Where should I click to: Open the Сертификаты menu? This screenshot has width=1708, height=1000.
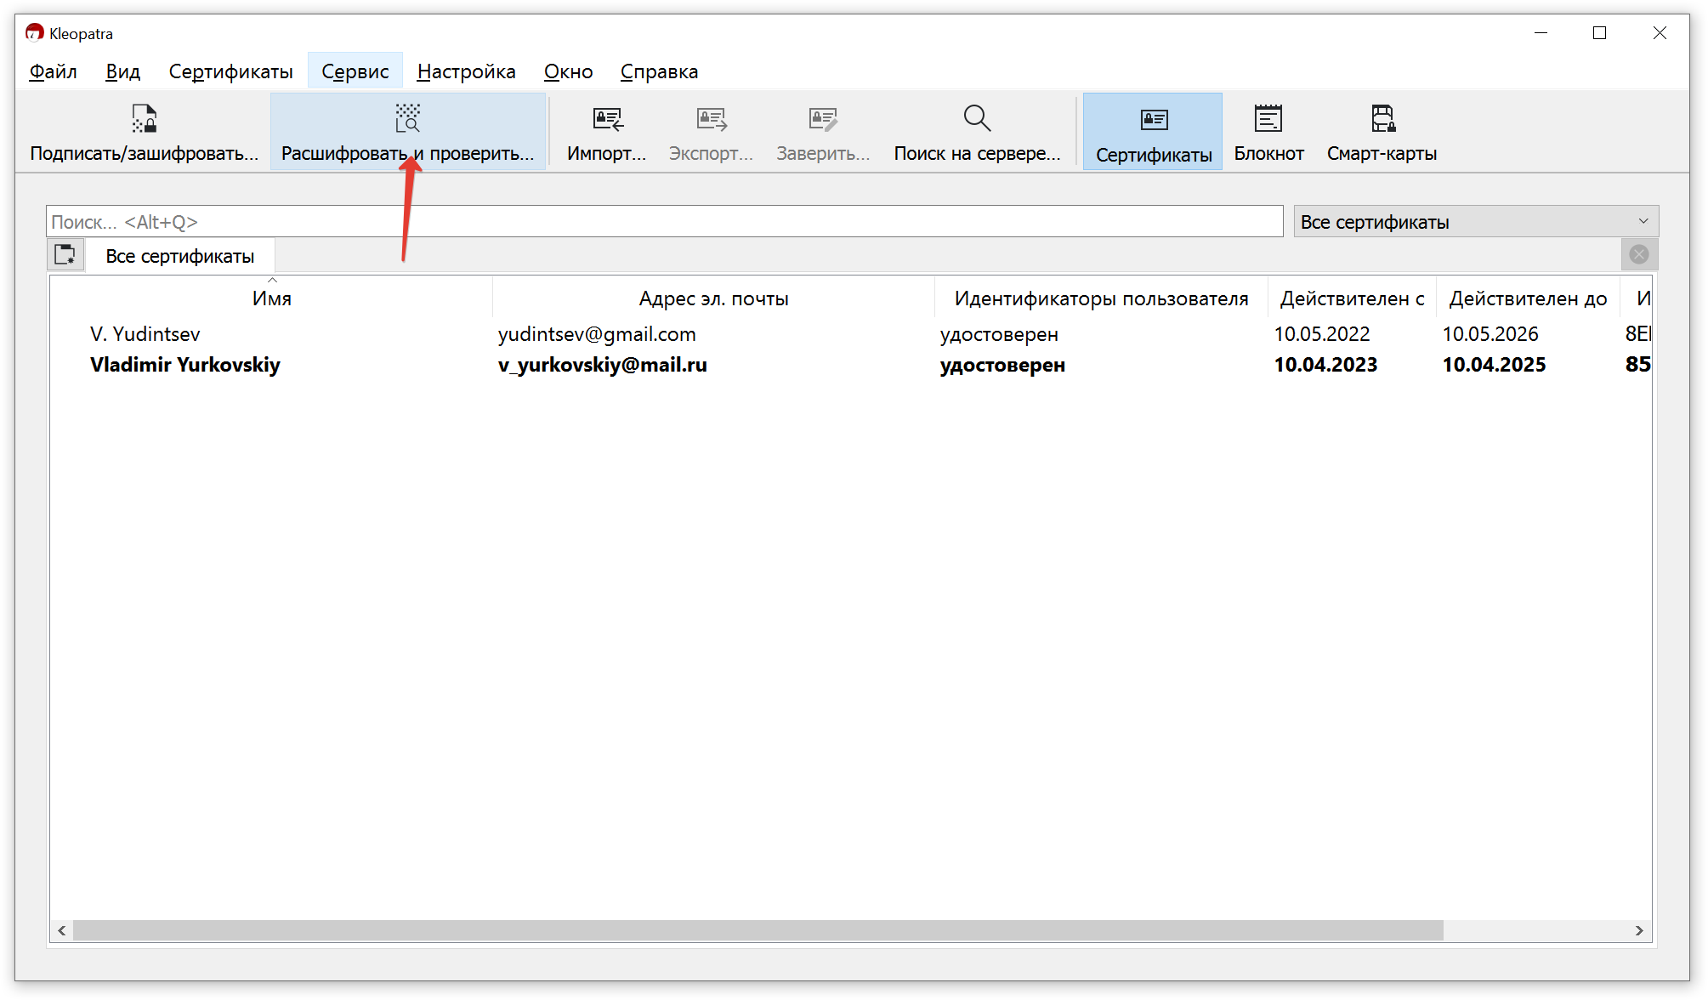tap(230, 71)
